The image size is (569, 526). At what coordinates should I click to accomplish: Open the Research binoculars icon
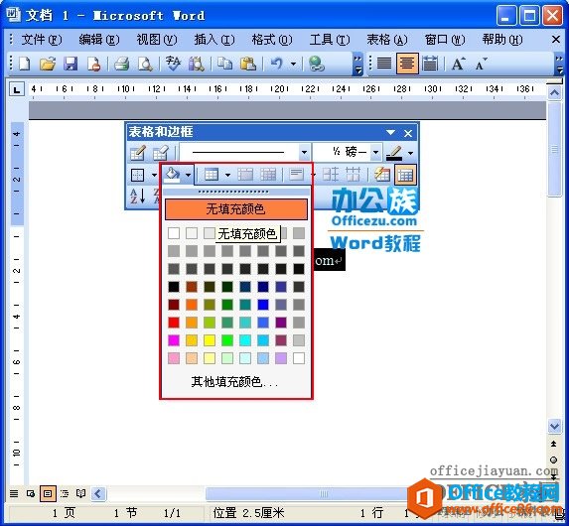(x=197, y=64)
